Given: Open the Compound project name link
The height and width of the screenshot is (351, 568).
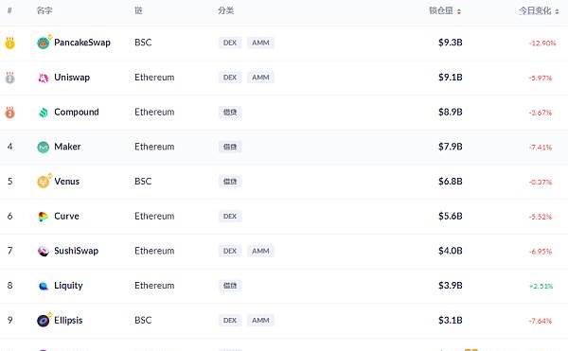Looking at the screenshot, I should (77, 113).
